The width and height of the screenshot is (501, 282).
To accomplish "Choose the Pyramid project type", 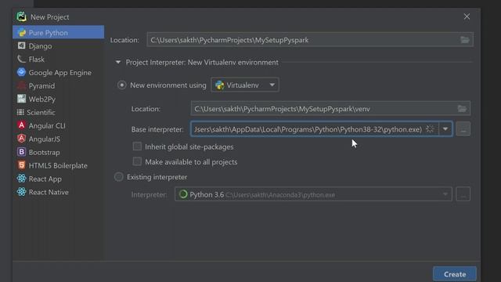I will (x=58, y=85).
